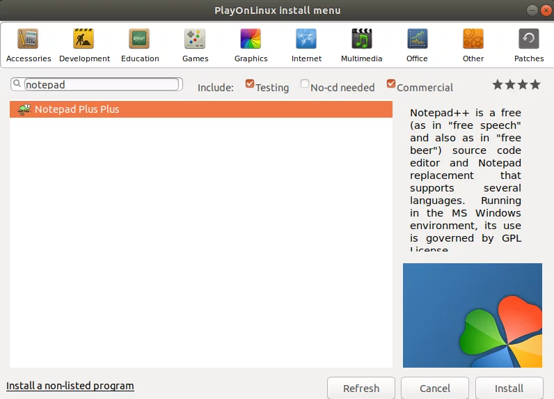Click the notepad search field
This screenshot has height=399, width=554.
[x=102, y=84]
